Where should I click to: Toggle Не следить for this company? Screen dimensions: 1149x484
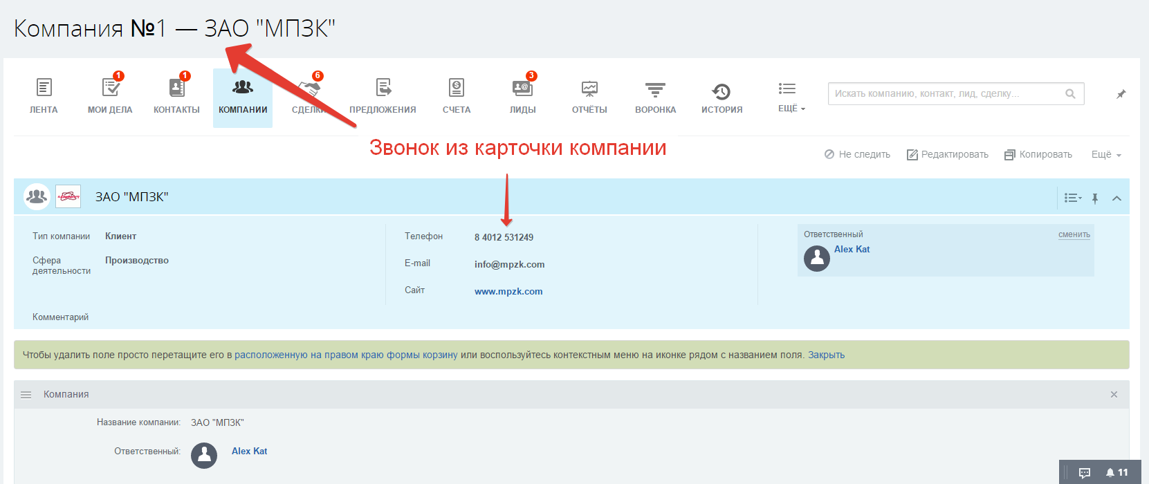pos(857,155)
